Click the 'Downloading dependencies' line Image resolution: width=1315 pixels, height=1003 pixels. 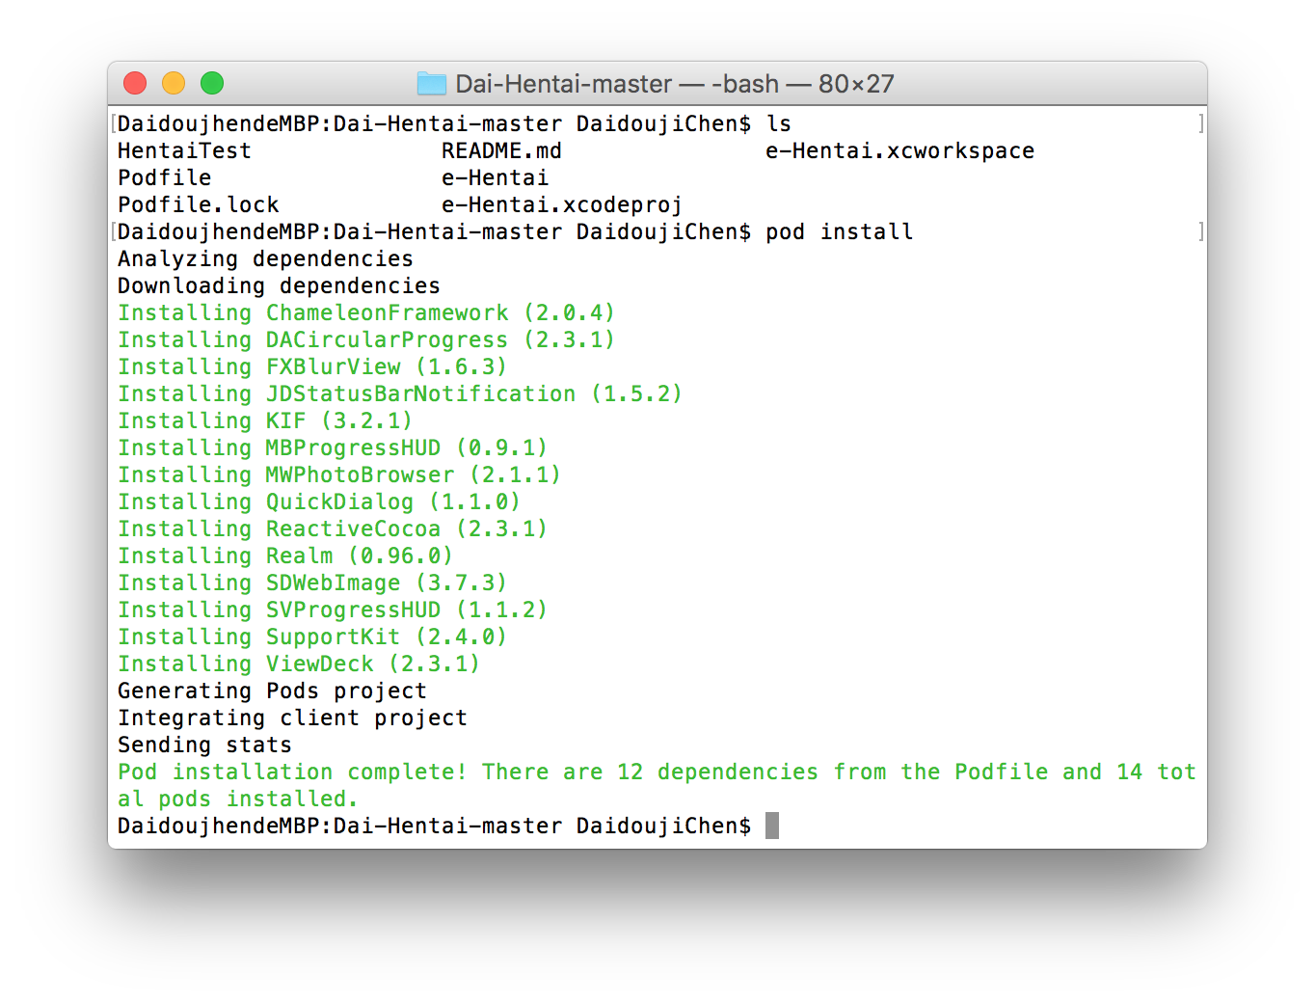(x=279, y=286)
